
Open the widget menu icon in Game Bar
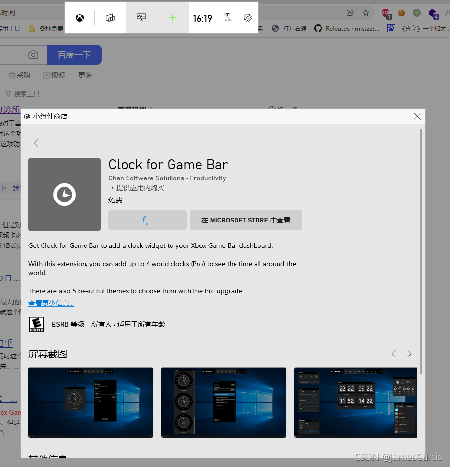[x=110, y=18]
